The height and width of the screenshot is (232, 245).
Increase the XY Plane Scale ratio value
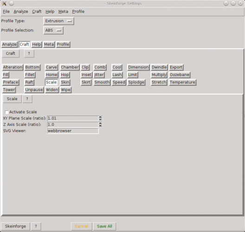(x=100, y=117)
